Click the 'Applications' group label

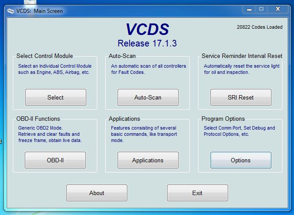coord(124,119)
